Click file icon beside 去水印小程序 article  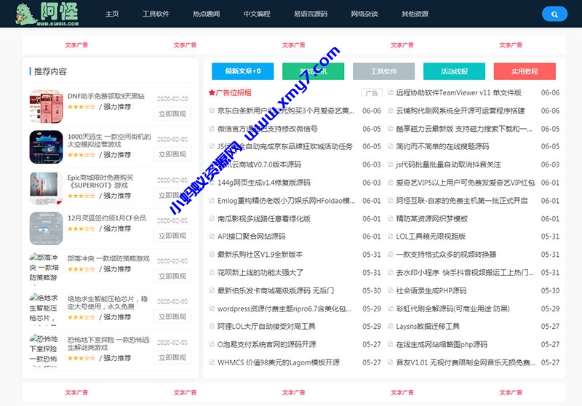390,272
